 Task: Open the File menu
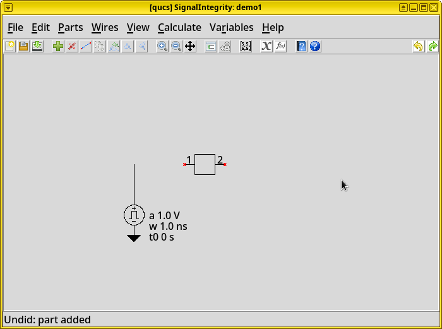coord(15,27)
